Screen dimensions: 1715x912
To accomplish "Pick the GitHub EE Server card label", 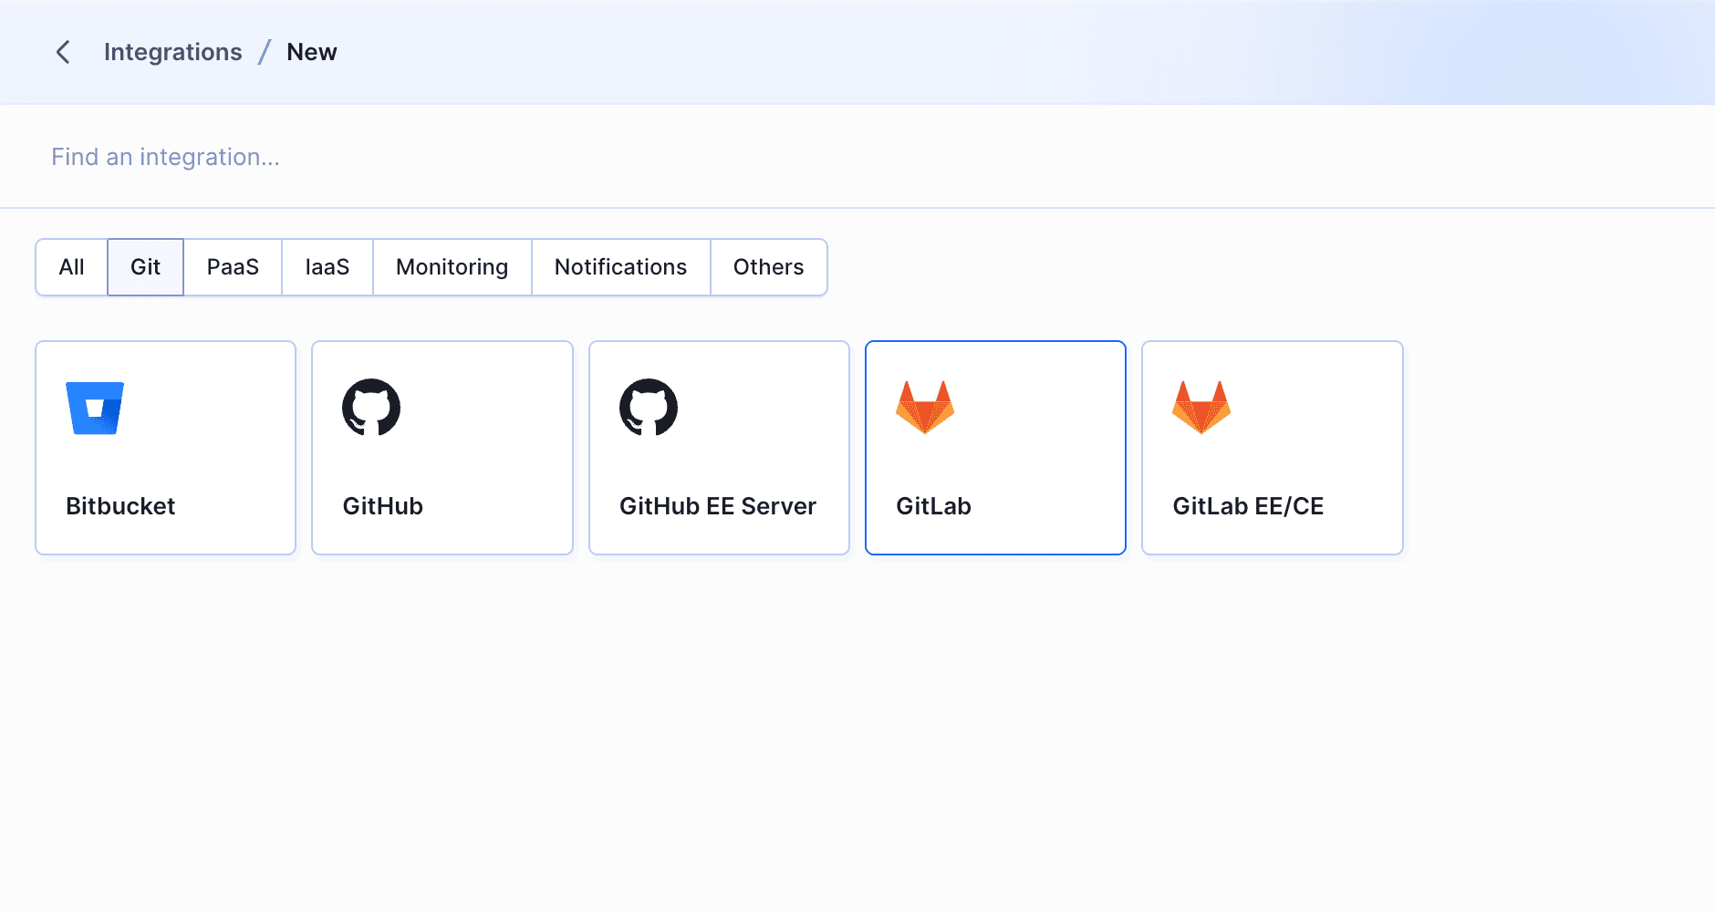I will pyautogui.click(x=718, y=506).
